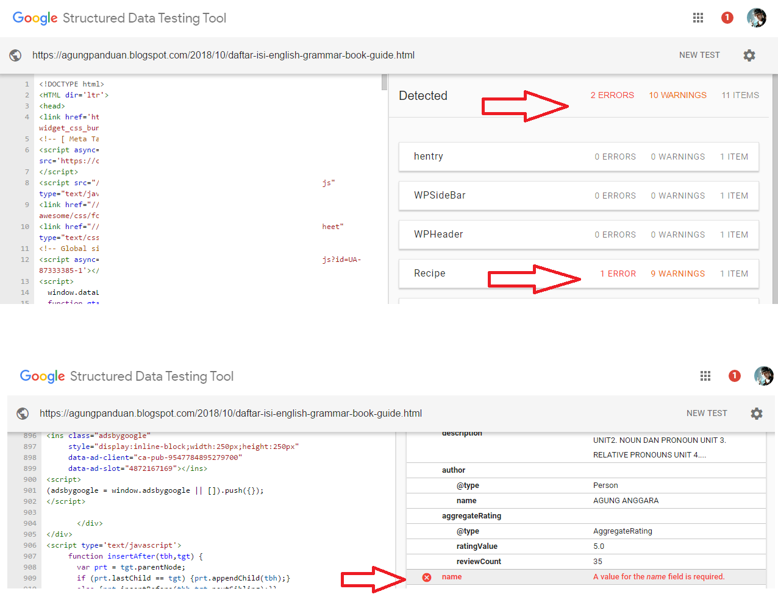Start a NEW TEST
Image resolution: width=778 pixels, height=597 pixels.
coord(699,55)
